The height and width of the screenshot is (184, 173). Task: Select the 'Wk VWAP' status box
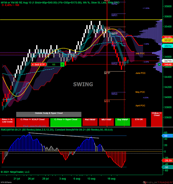point(107,122)
